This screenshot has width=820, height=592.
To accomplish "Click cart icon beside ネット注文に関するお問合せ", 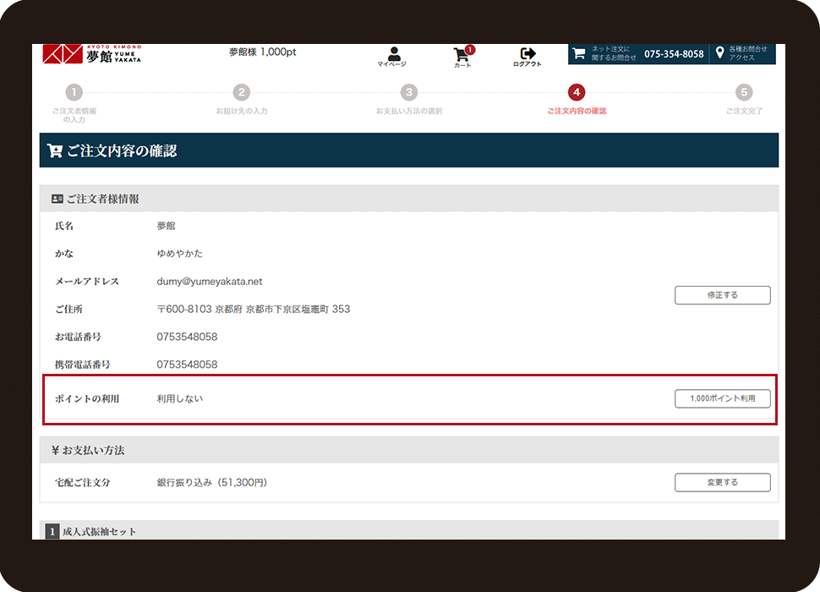I will [579, 53].
